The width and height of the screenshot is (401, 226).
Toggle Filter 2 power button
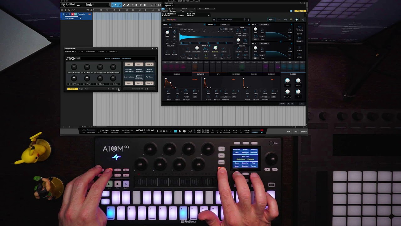291,43
